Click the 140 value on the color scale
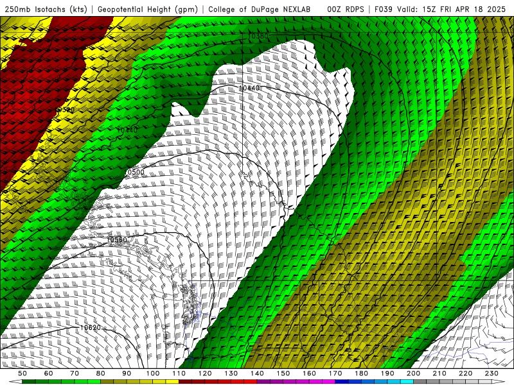The image size is (514, 385). pos(257,373)
